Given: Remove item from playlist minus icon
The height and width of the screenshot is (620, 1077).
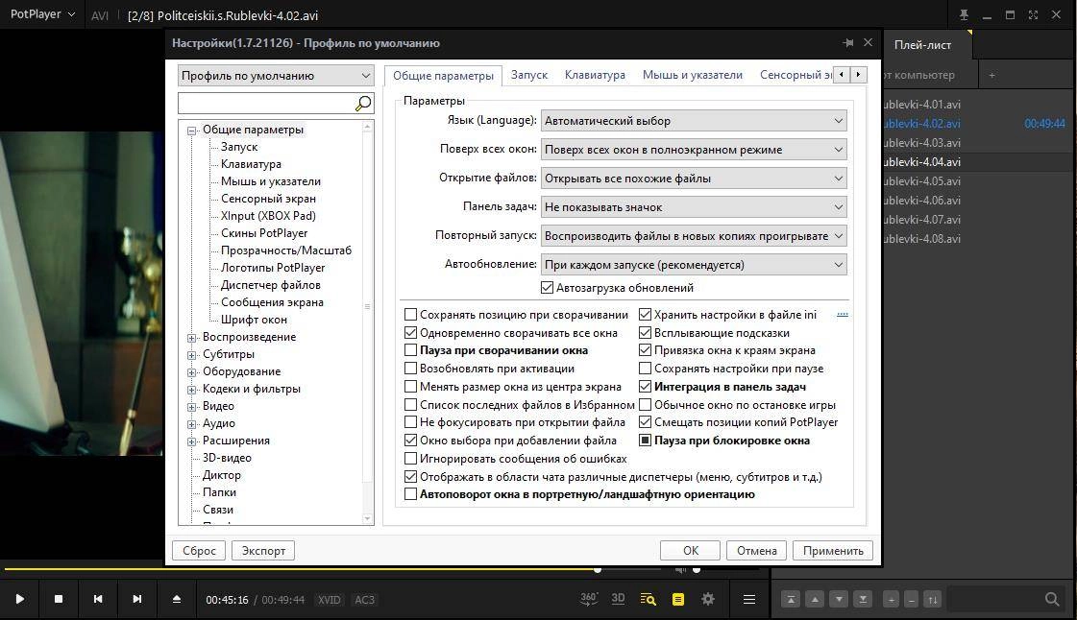Looking at the screenshot, I should pos(912,600).
